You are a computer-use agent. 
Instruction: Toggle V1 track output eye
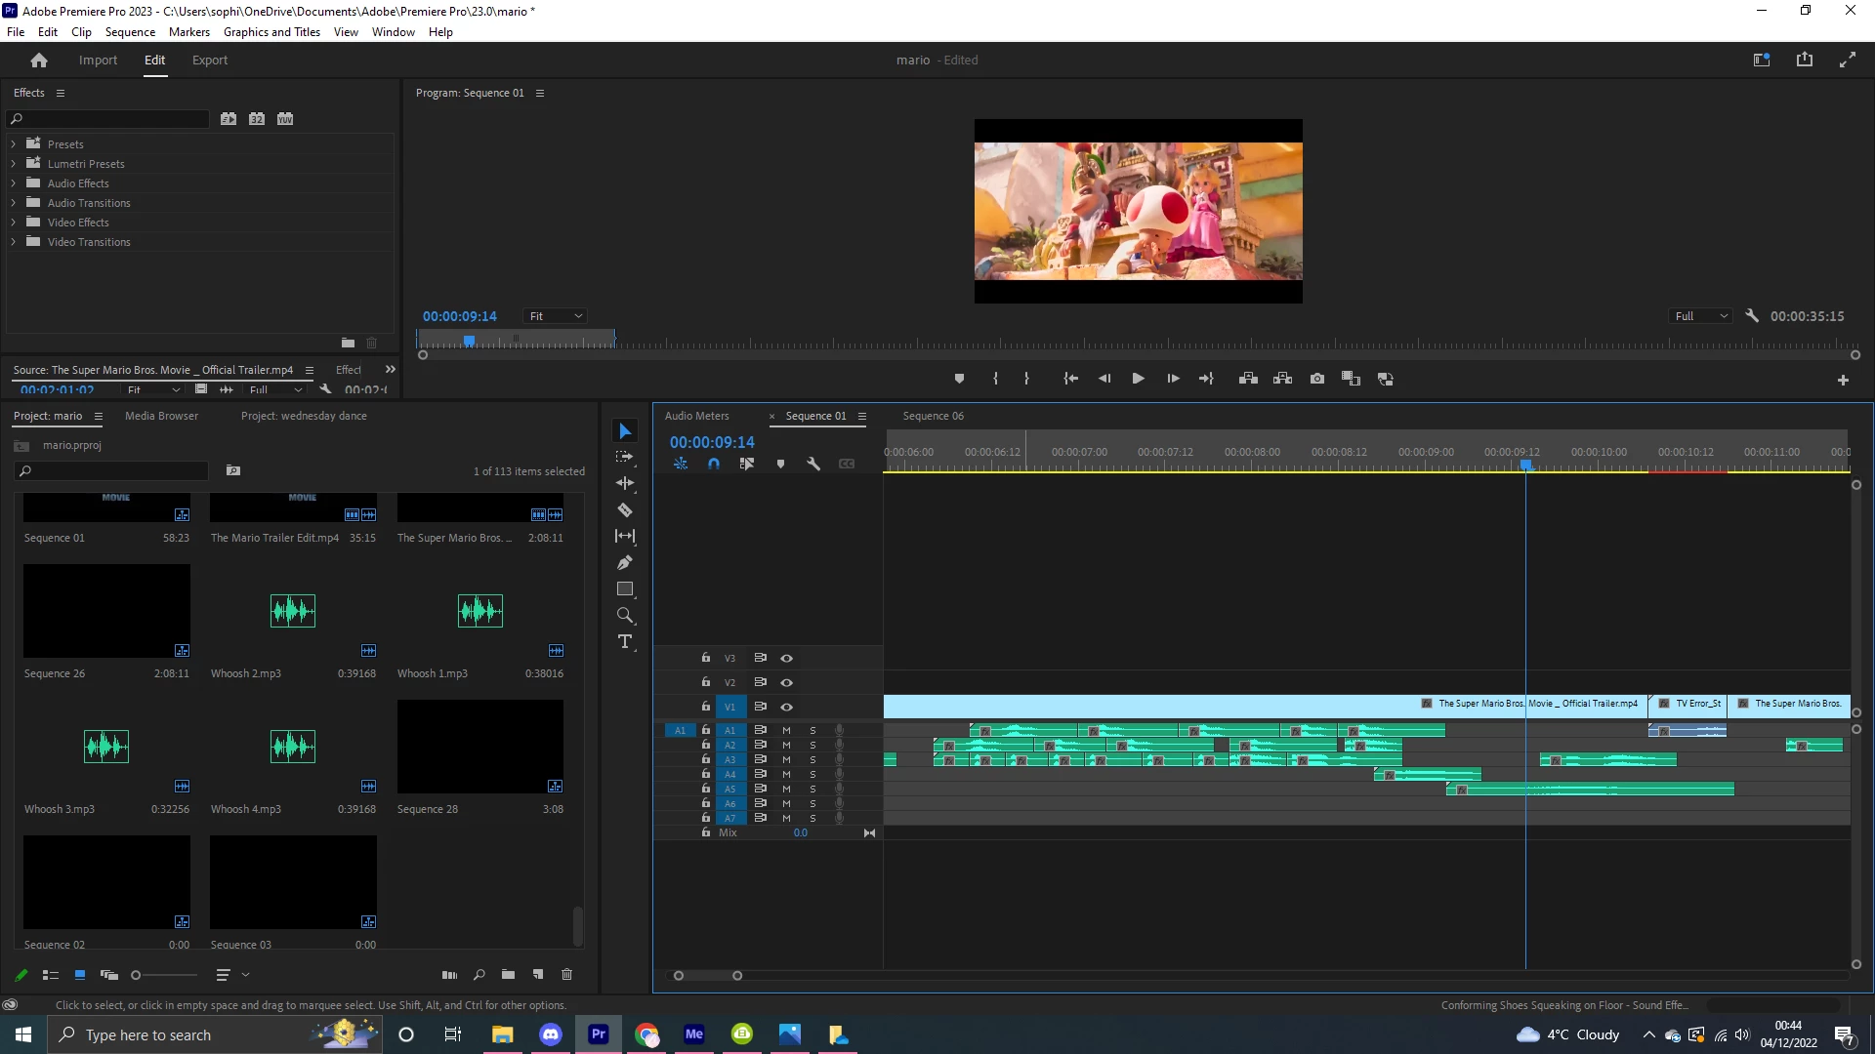786,707
